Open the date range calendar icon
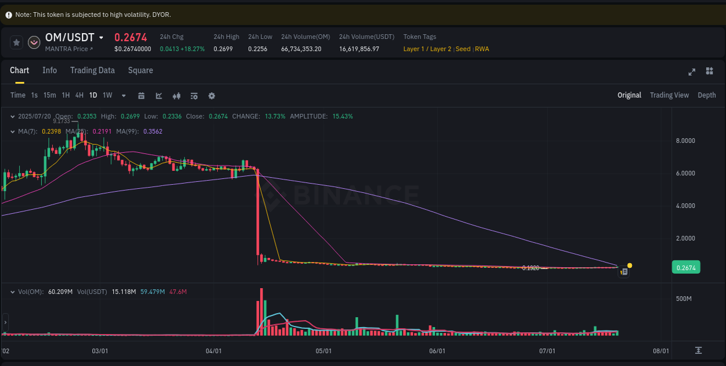This screenshot has width=726, height=366. click(141, 95)
